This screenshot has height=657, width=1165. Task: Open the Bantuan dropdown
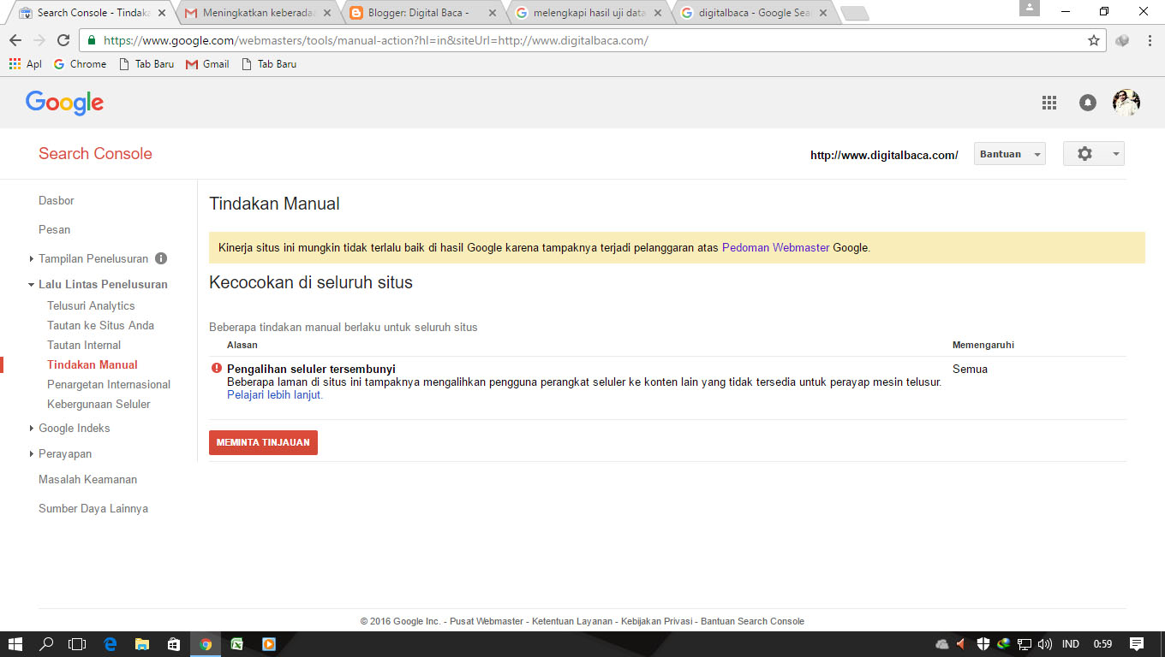pos(1010,154)
